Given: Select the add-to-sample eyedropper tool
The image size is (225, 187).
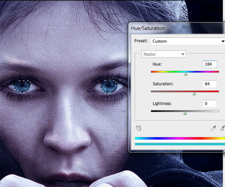Looking at the screenshot, I should click(222, 128).
